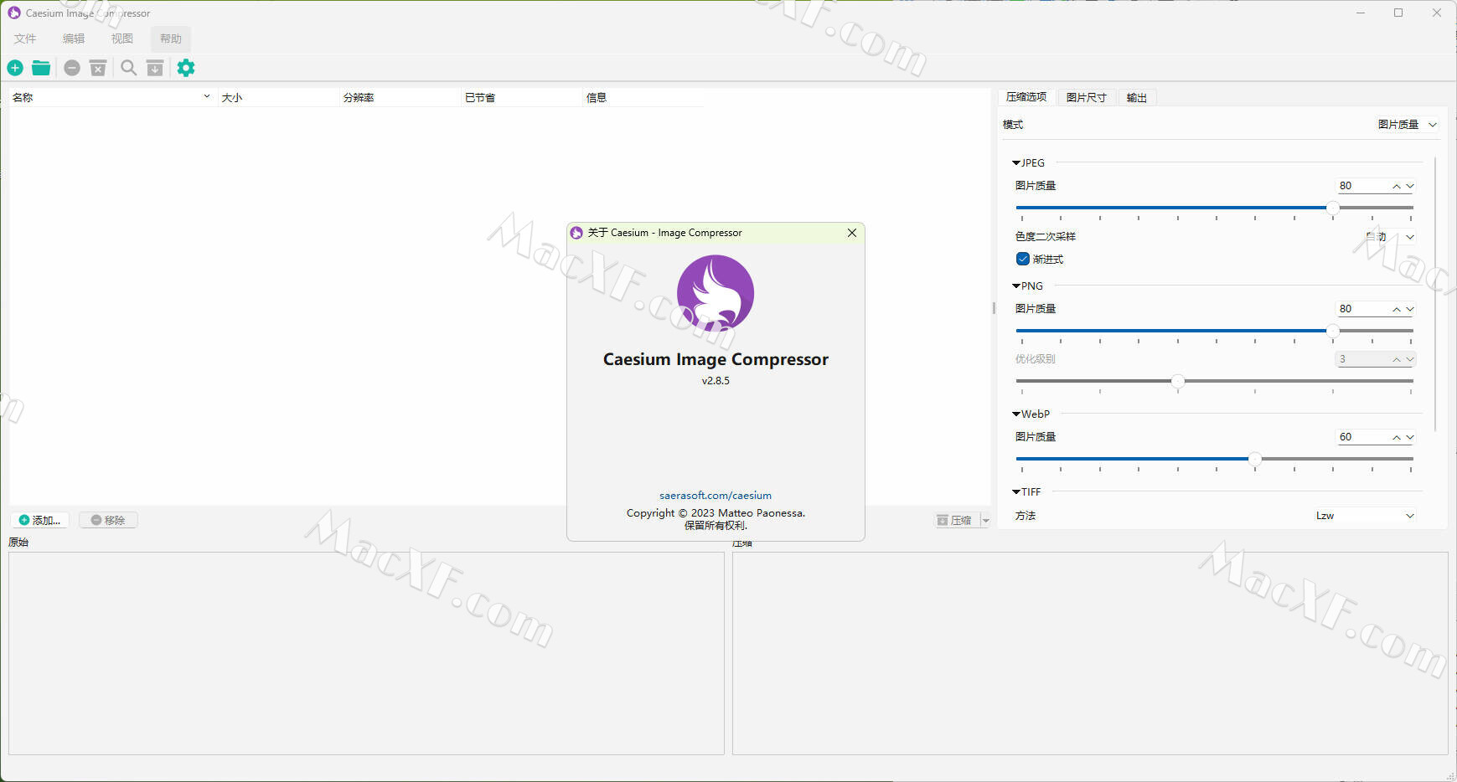Click the 添加... button
The image size is (1457, 782).
40,520
